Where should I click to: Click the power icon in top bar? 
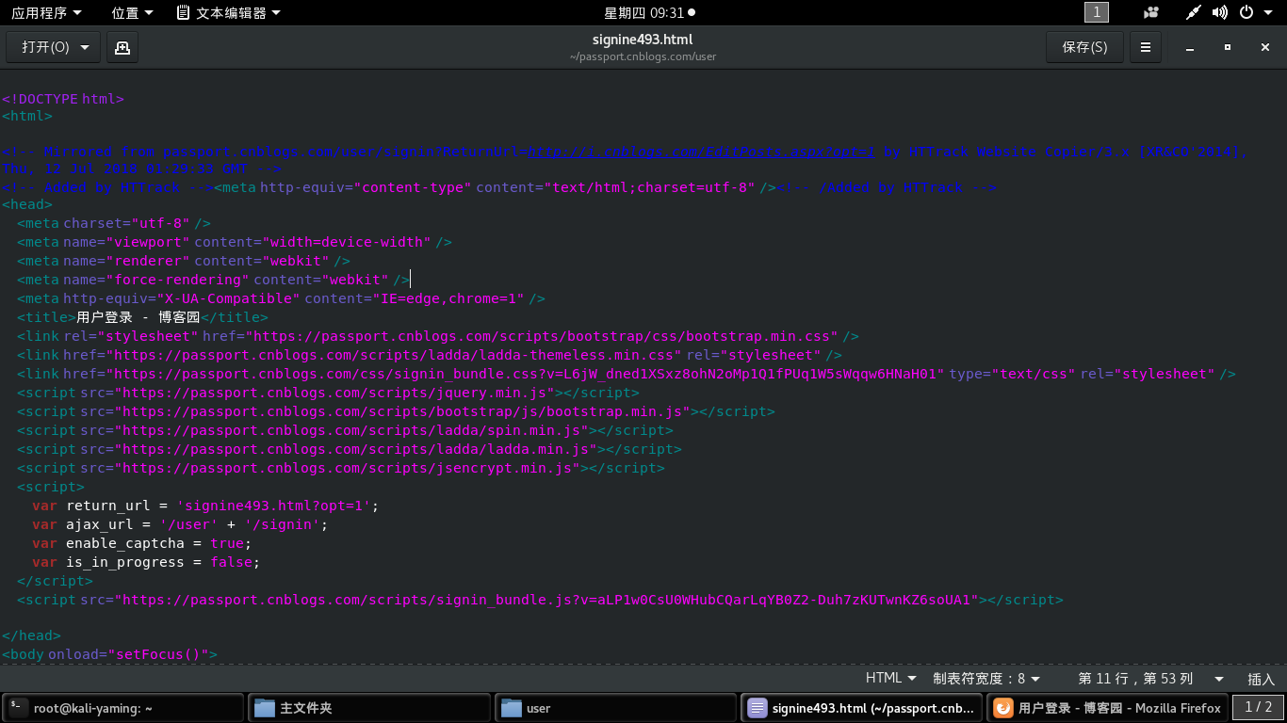pos(1246,13)
